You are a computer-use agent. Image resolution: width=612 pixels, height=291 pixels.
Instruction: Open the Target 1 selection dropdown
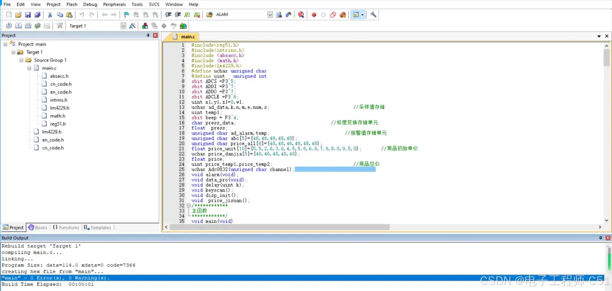pos(123,26)
